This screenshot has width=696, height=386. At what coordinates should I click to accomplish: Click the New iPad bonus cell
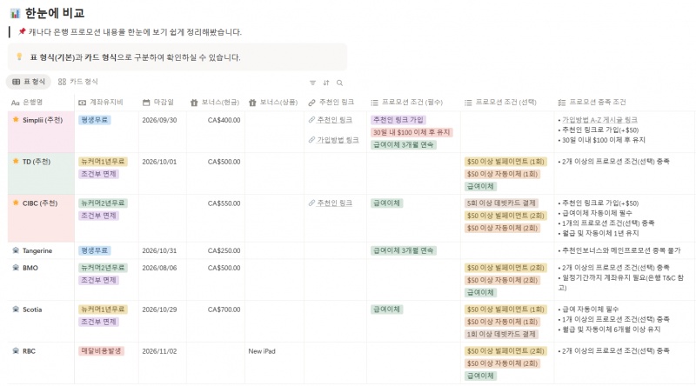tap(262, 351)
